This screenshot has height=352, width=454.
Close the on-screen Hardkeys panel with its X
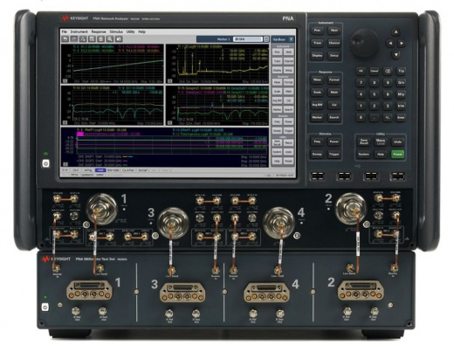tap(291, 39)
